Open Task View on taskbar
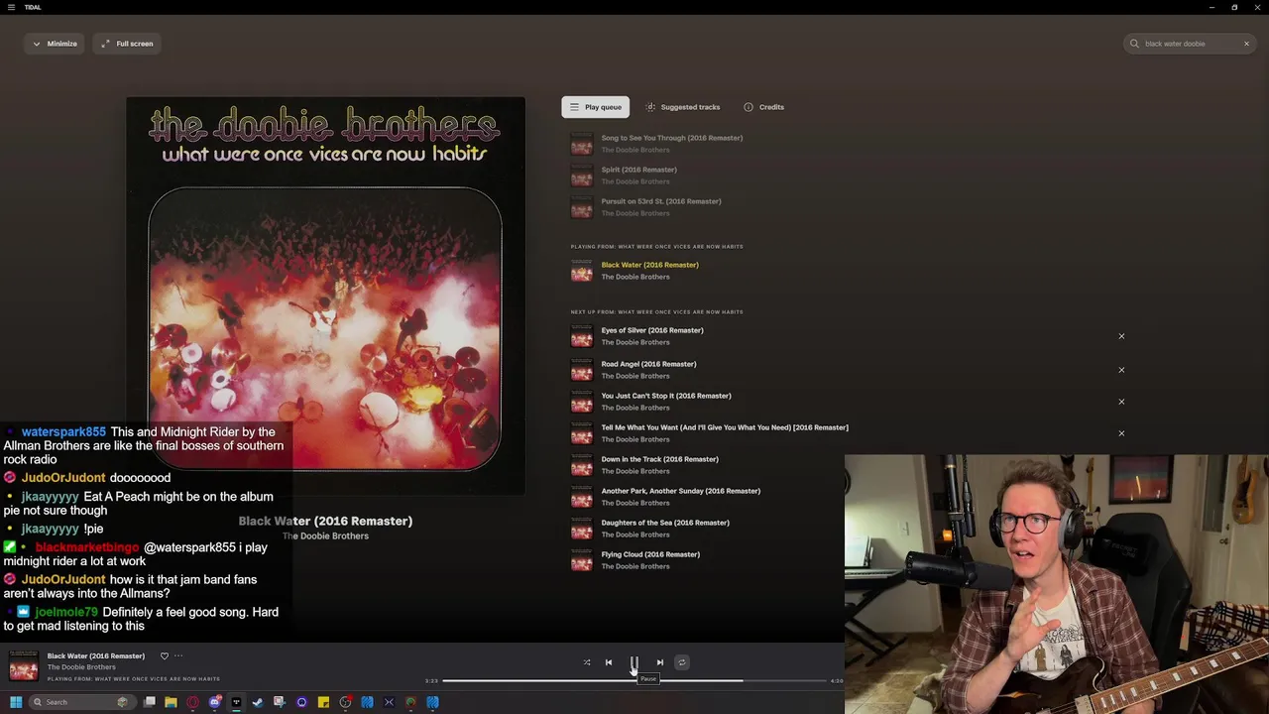The height and width of the screenshot is (714, 1269). pos(149,702)
